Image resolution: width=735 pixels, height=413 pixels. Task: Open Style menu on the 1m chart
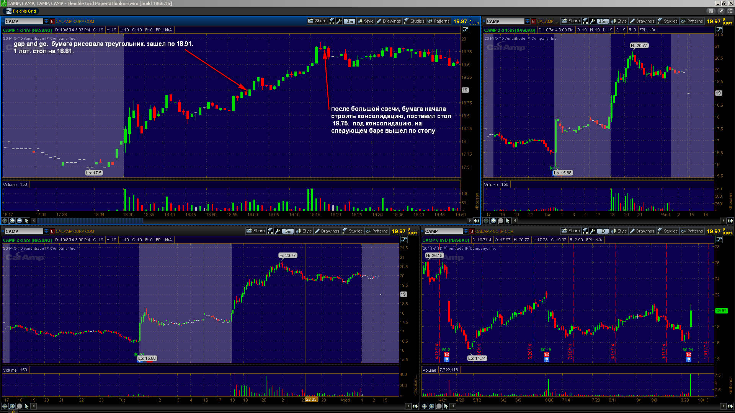[x=366, y=21]
